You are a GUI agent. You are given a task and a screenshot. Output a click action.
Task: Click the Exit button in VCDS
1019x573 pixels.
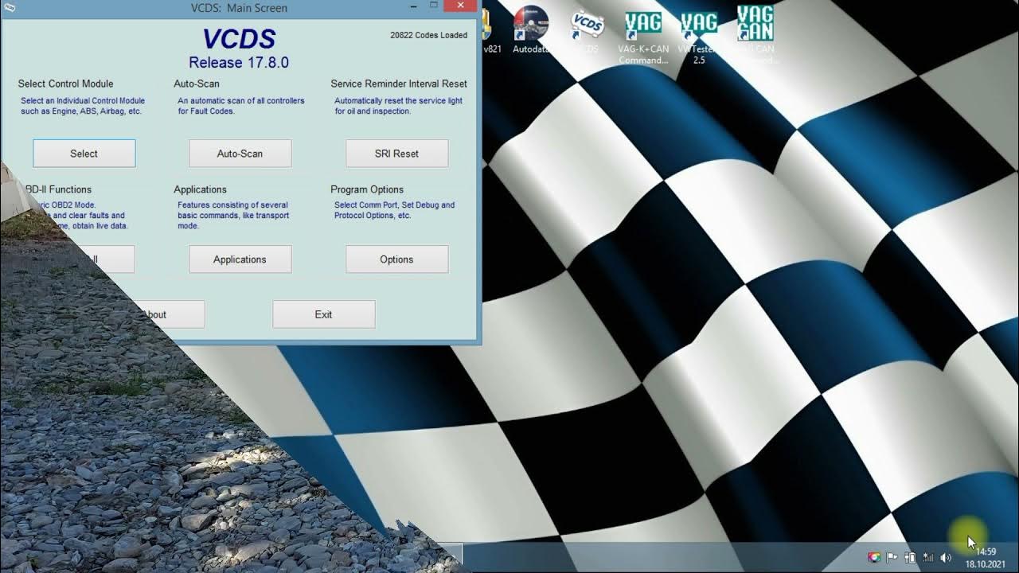(323, 314)
